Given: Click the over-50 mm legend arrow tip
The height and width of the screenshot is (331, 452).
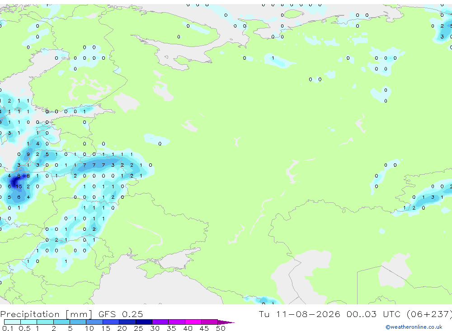Looking at the screenshot, I should (226, 322).
